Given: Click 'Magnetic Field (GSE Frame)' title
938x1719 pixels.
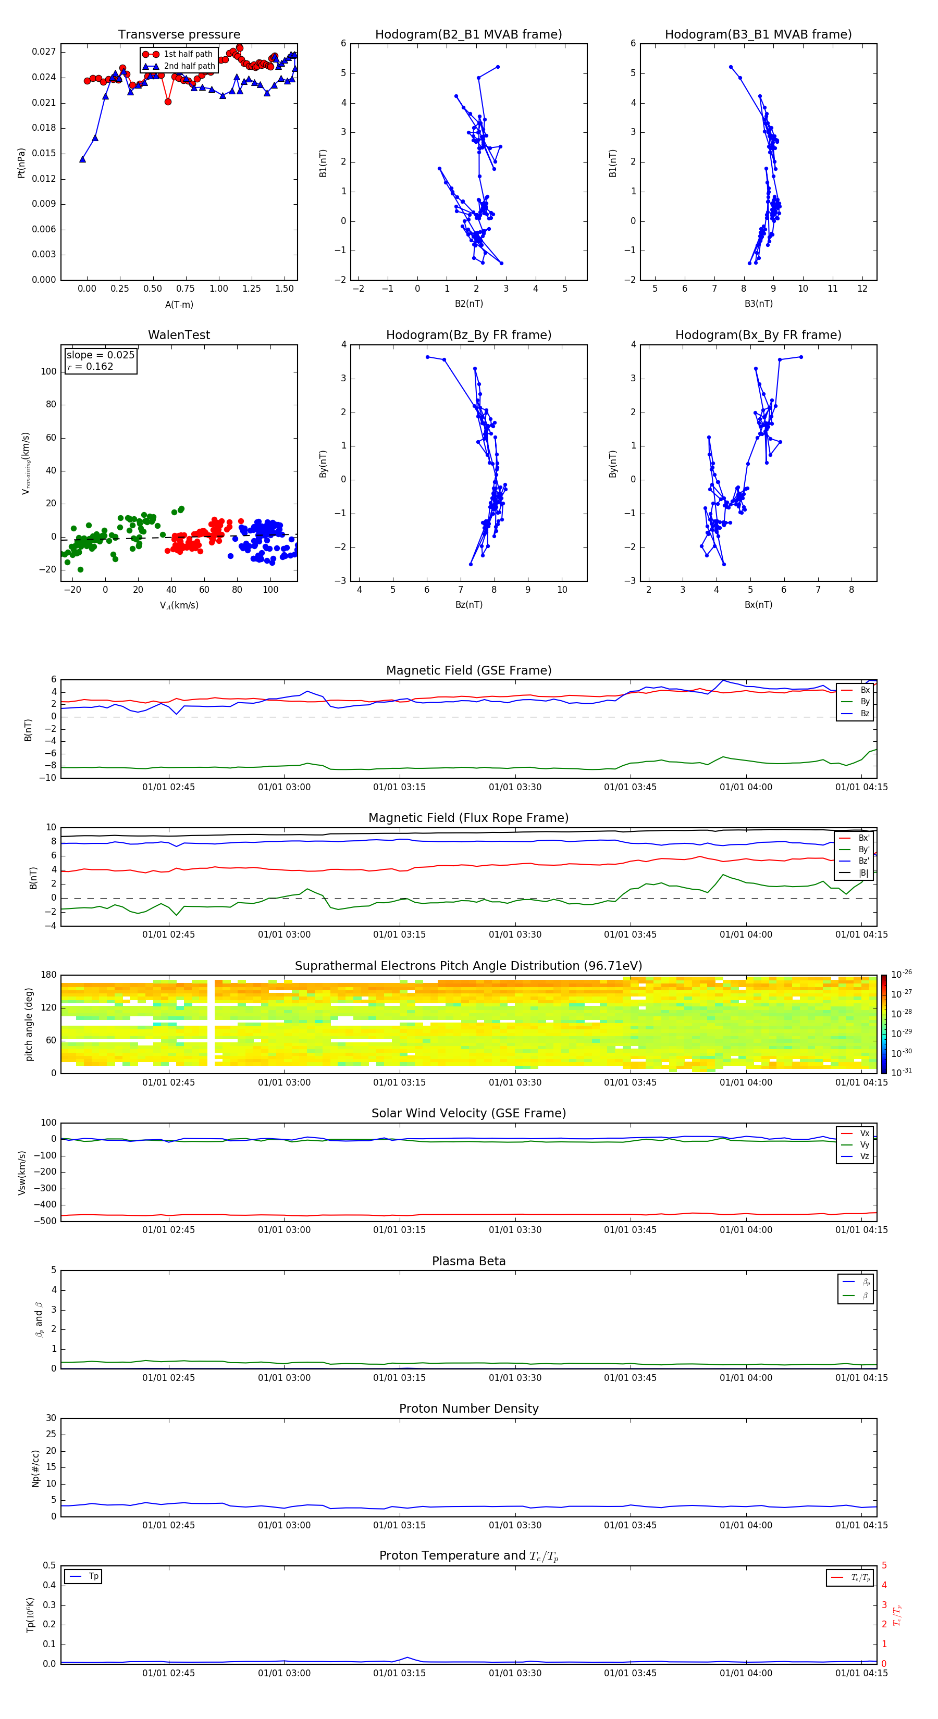Looking at the screenshot, I should (x=468, y=670).
